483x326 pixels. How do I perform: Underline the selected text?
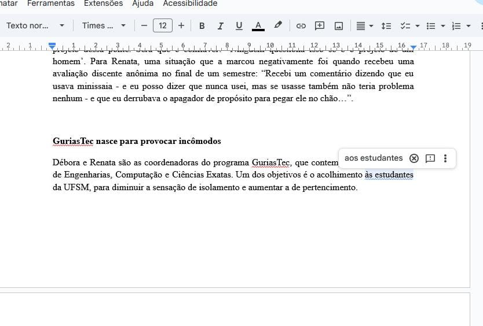pyautogui.click(x=239, y=25)
